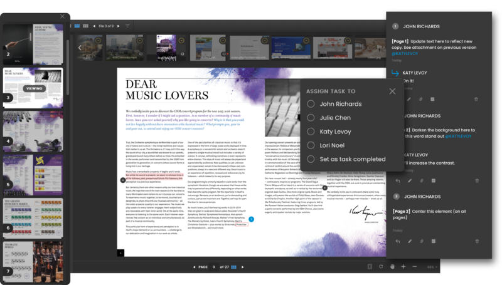The width and height of the screenshot is (502, 285).
Task: Open the 68% zoom level dropdown
Action: (432, 267)
